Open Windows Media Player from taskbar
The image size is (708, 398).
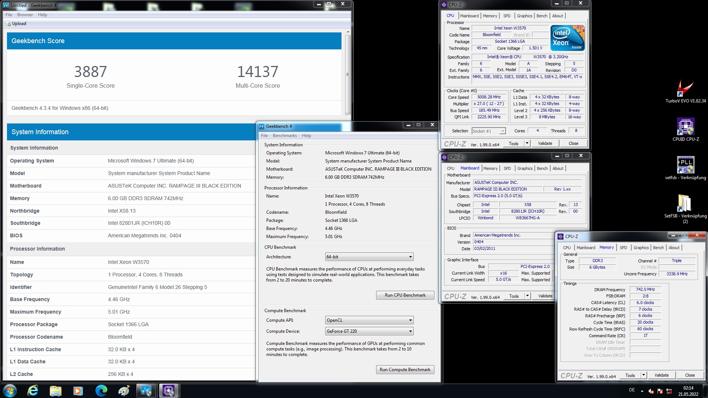(78, 391)
